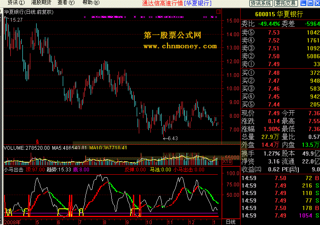The image size is (320, 225).
Task: Select the 买③ 7.46 order row
Action: [x=281, y=89]
